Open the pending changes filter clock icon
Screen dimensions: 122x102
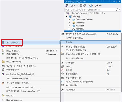pos(72,6)
